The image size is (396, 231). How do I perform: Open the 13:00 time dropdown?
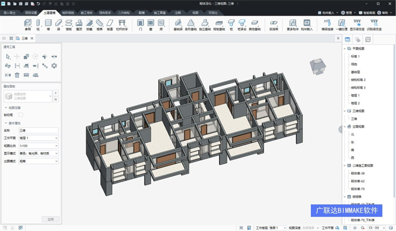click(x=377, y=228)
